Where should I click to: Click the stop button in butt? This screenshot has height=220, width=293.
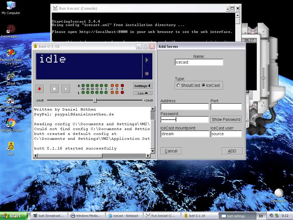click(x=54, y=89)
